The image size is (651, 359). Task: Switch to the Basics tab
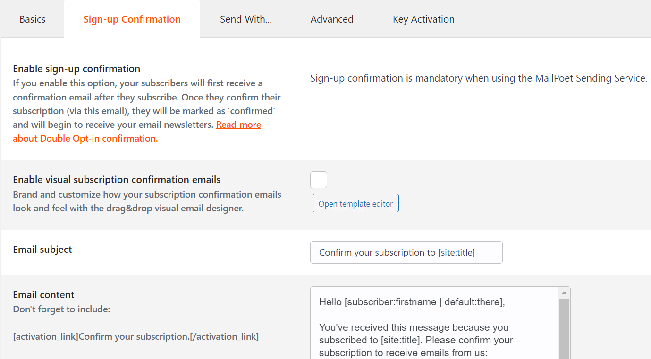coord(32,19)
